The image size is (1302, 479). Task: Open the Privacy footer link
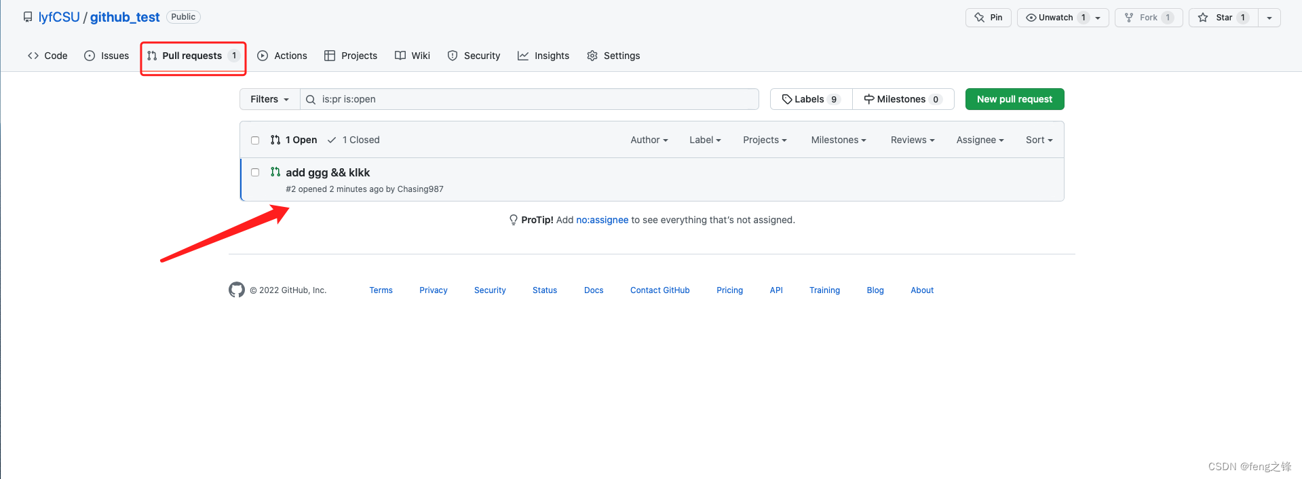click(x=434, y=290)
